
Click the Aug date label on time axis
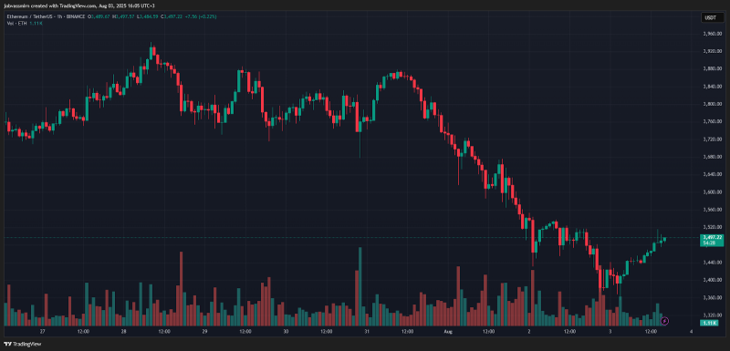coord(448,332)
